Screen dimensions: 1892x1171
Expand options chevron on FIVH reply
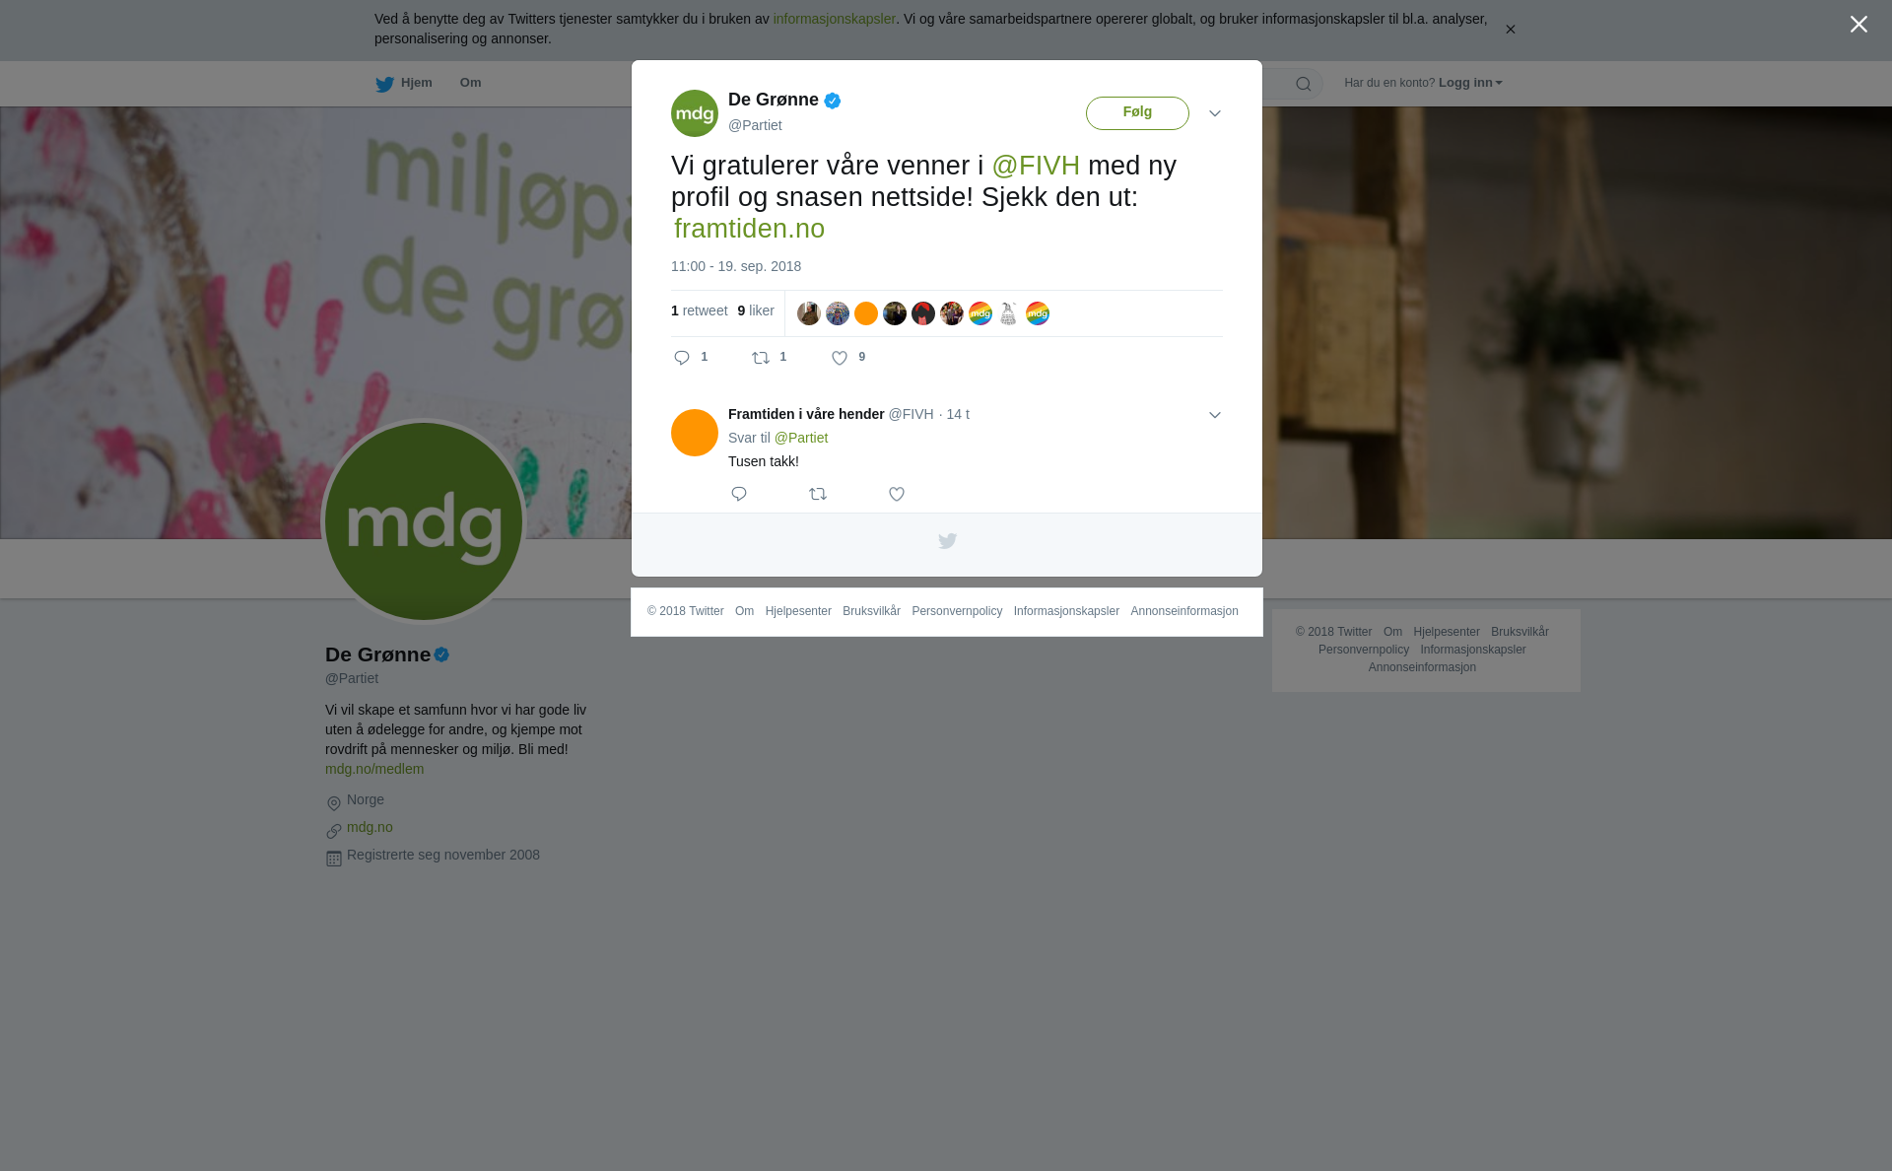1215,415
